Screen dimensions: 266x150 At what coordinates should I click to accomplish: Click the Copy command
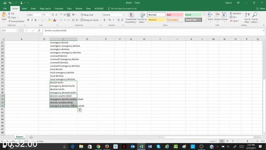coord(12,17)
